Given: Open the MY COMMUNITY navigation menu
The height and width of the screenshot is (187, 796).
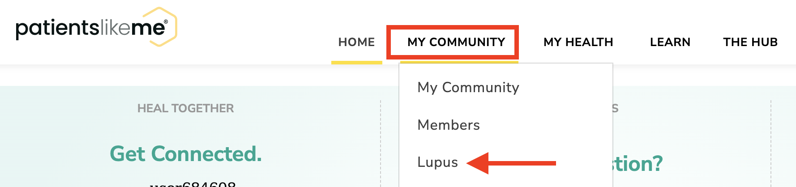Looking at the screenshot, I should (456, 42).
